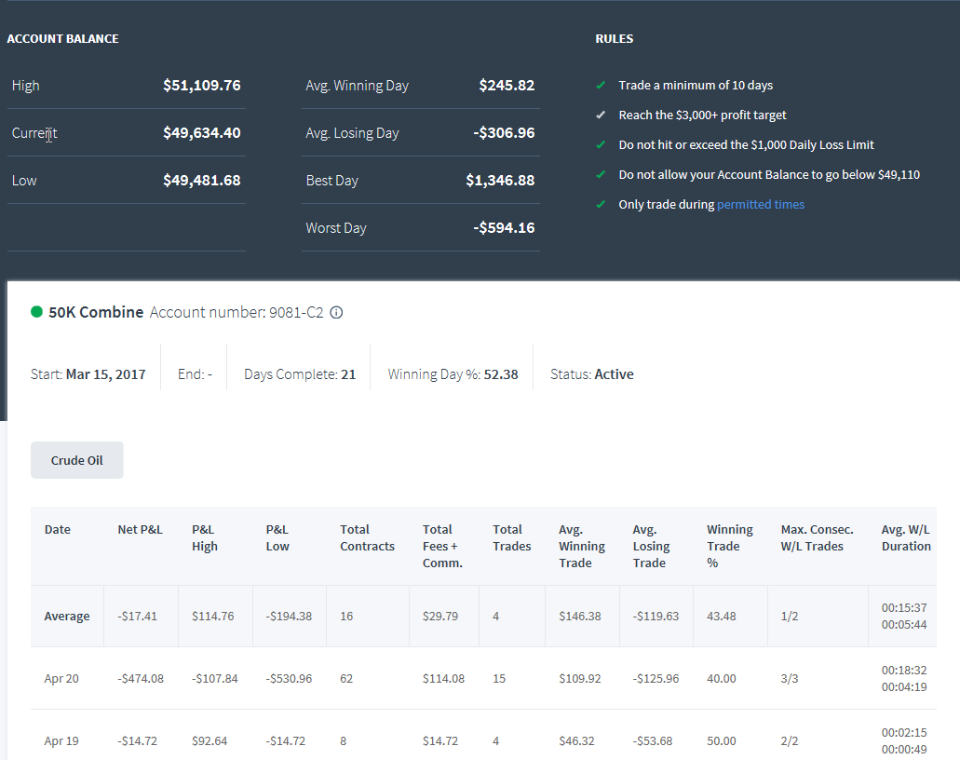Click the Total Contracts column header

pos(368,537)
